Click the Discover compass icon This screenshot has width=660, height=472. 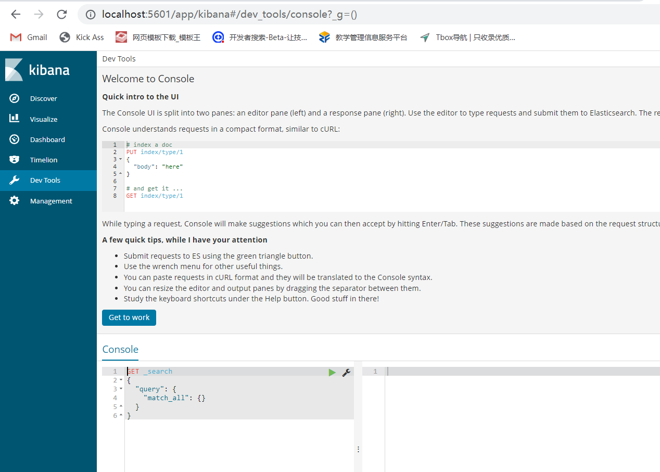15,98
